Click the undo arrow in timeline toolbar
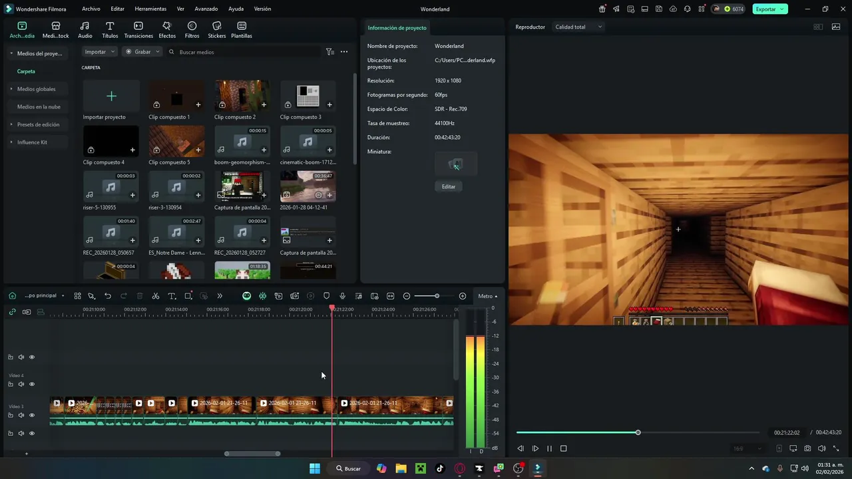 108,296
